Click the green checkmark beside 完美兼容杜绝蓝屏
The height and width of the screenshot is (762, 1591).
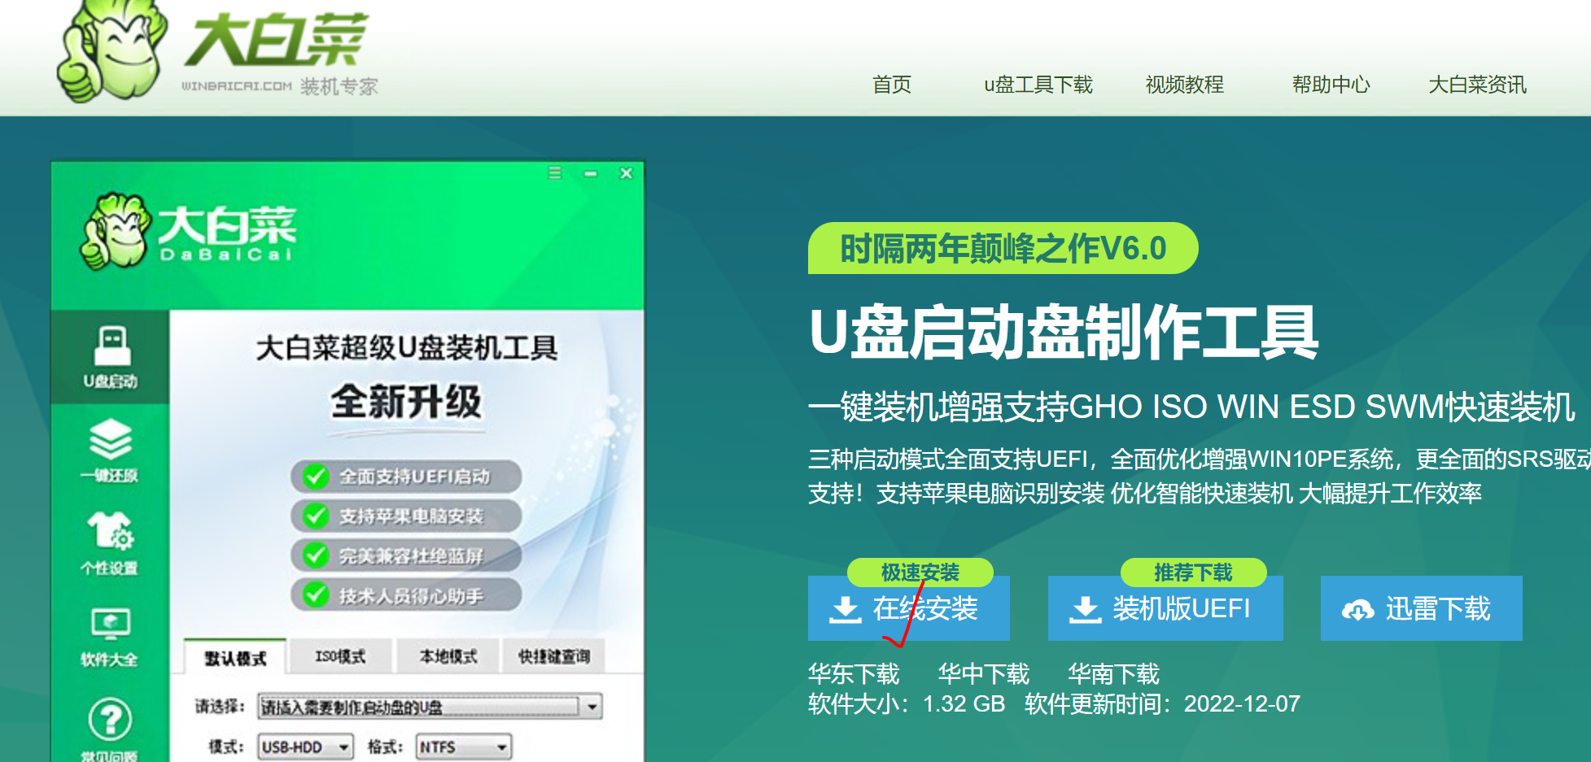pyautogui.click(x=315, y=555)
